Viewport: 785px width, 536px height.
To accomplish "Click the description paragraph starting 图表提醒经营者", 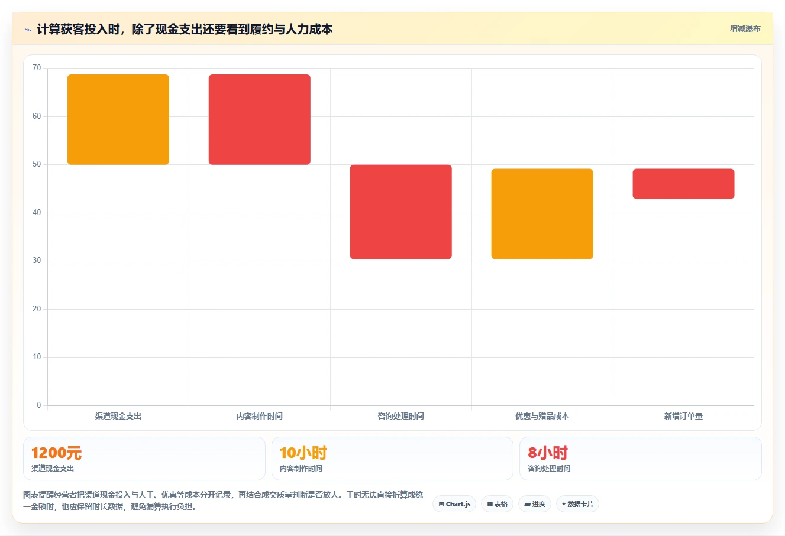I will [x=223, y=501].
